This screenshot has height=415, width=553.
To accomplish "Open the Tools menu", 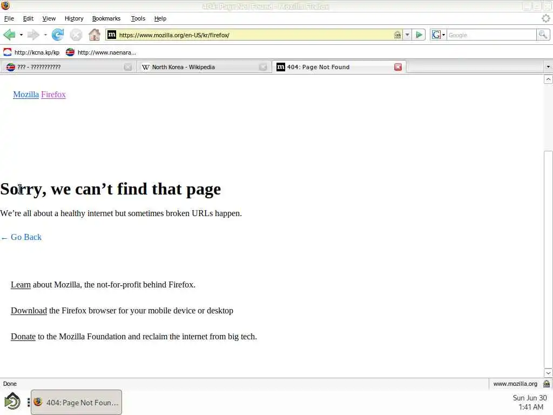I will pyautogui.click(x=138, y=18).
